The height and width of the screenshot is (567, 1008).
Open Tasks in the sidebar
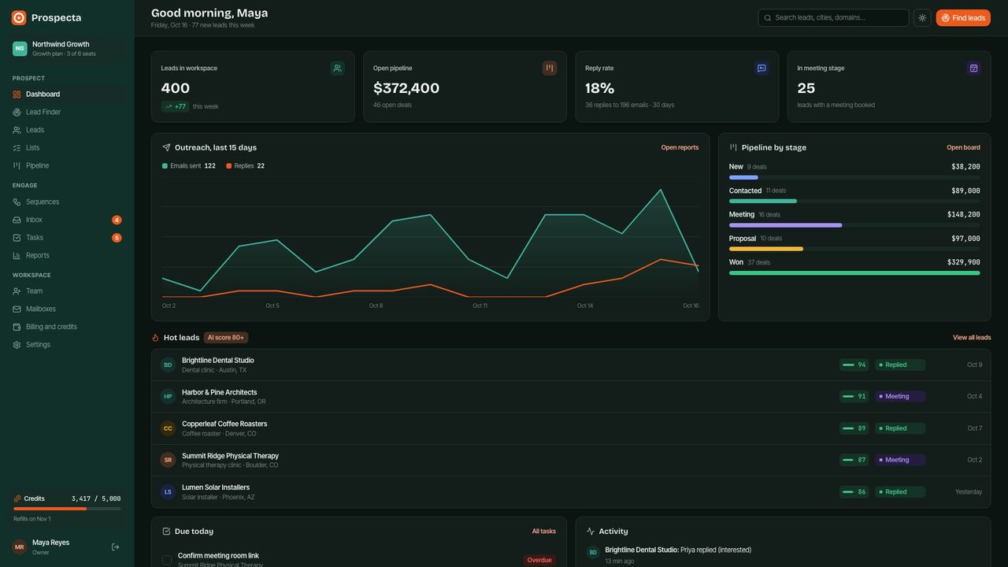(67, 238)
